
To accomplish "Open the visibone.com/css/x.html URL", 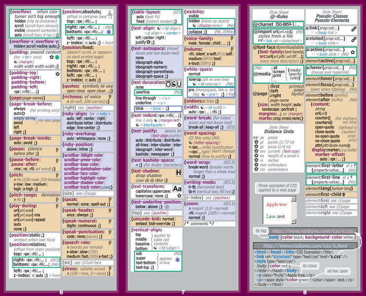I will [305, 246].
